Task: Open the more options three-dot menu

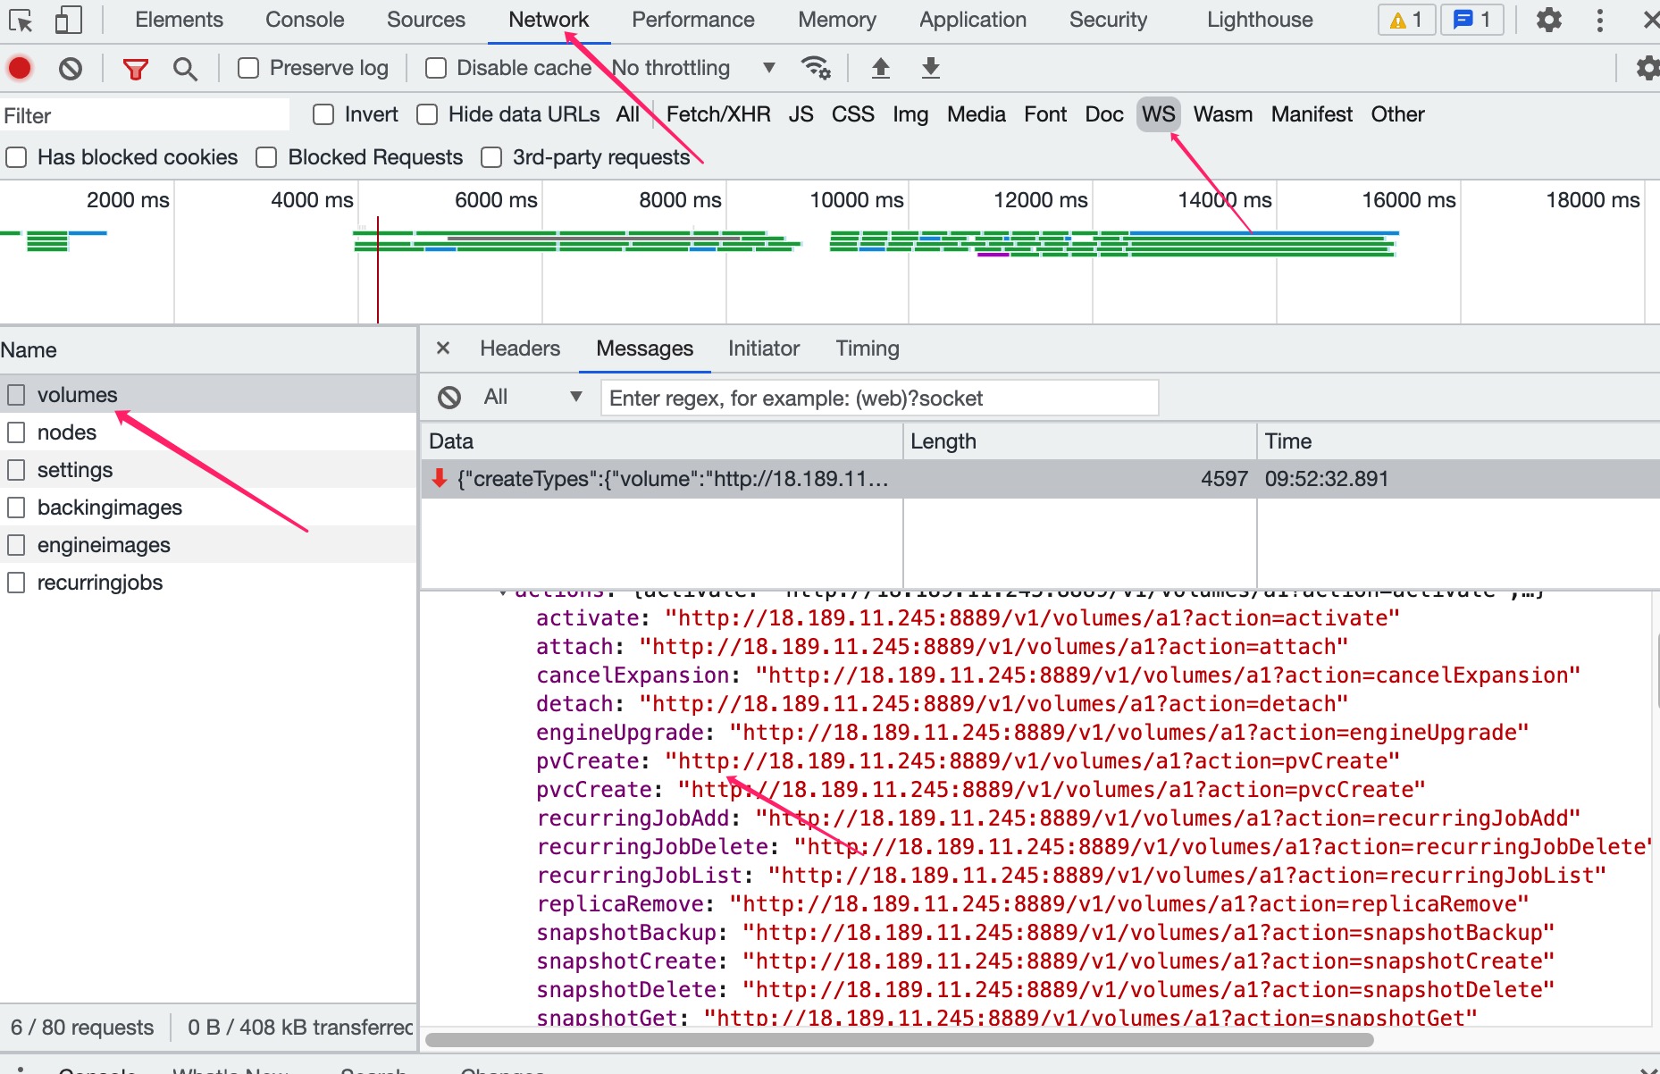Action: click(1600, 20)
